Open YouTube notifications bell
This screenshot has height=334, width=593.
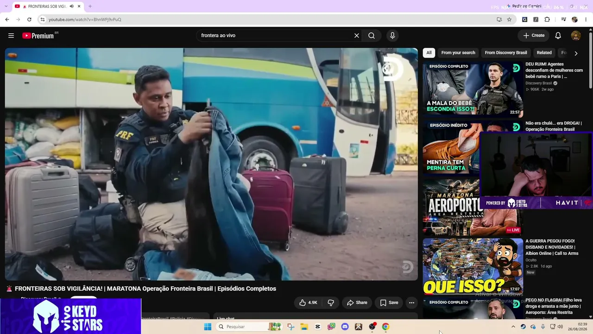(558, 36)
